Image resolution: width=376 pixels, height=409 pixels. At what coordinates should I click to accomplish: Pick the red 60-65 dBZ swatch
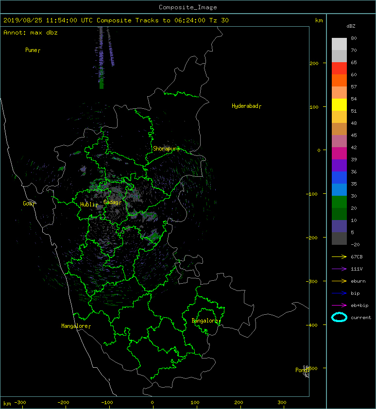click(x=339, y=68)
